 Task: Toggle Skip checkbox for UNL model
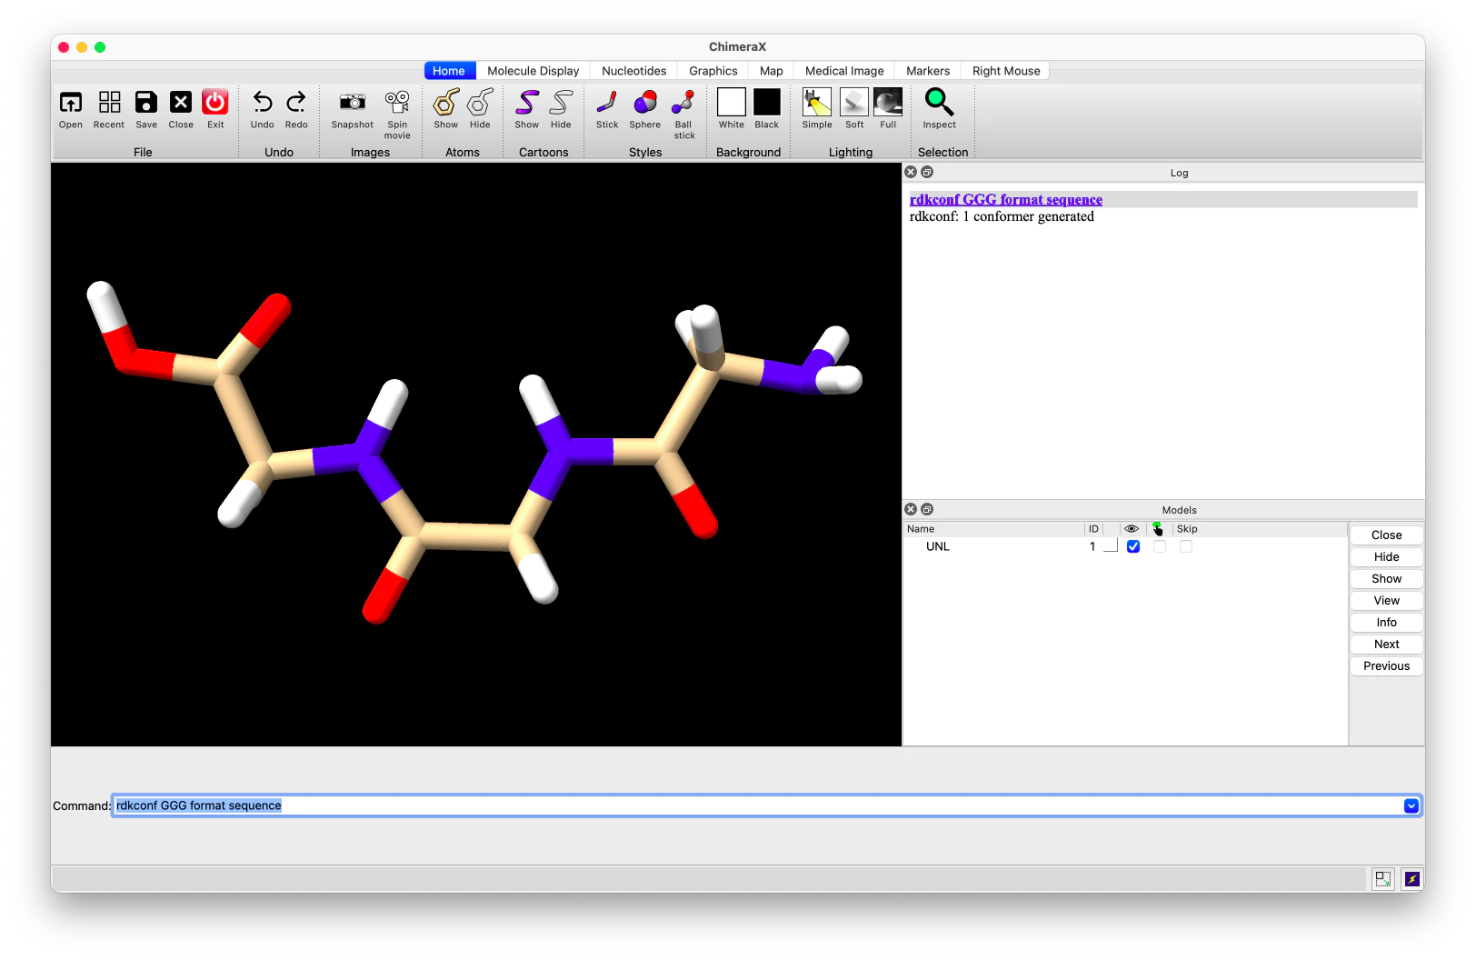[1186, 546]
